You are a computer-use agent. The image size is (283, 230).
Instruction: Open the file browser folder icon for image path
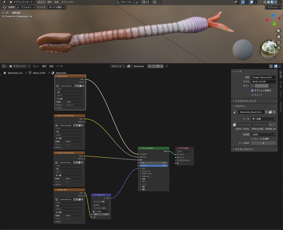pos(270,124)
